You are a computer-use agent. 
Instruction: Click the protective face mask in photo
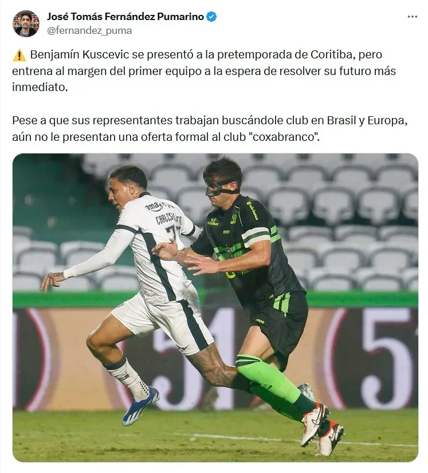pos(221,188)
